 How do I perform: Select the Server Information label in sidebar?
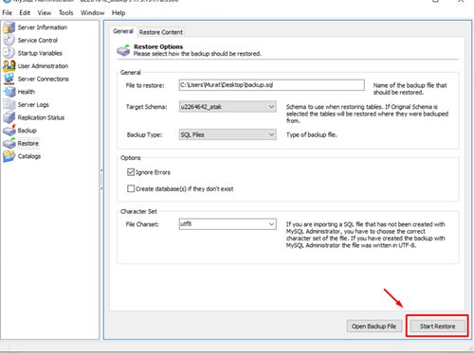(x=43, y=27)
